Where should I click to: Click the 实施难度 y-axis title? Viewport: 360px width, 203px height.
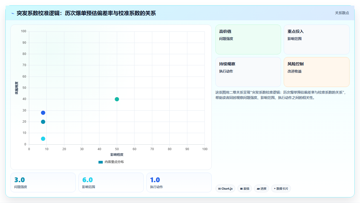pyautogui.click(x=17, y=88)
